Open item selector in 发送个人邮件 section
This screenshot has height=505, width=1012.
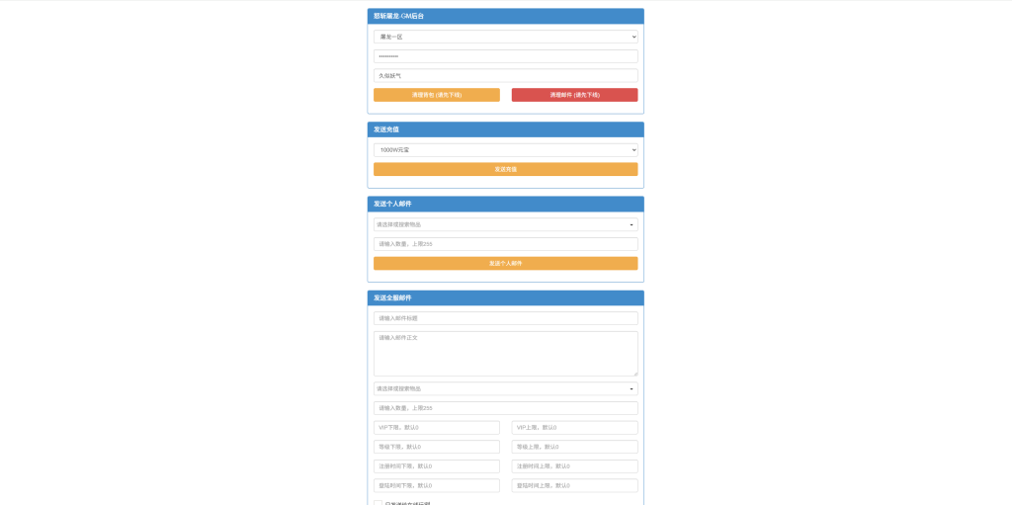[x=505, y=224]
